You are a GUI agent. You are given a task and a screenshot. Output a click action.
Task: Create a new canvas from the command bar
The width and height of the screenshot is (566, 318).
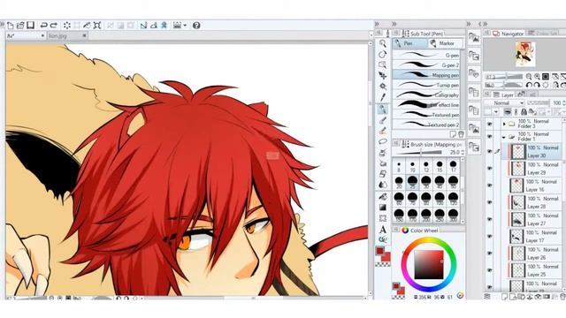(x=11, y=26)
